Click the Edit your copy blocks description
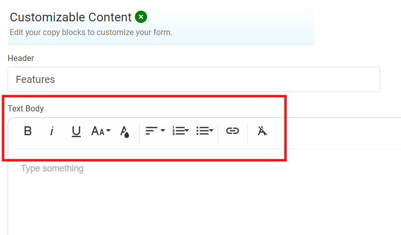Viewport: 401px width, 235px height. 91,33
